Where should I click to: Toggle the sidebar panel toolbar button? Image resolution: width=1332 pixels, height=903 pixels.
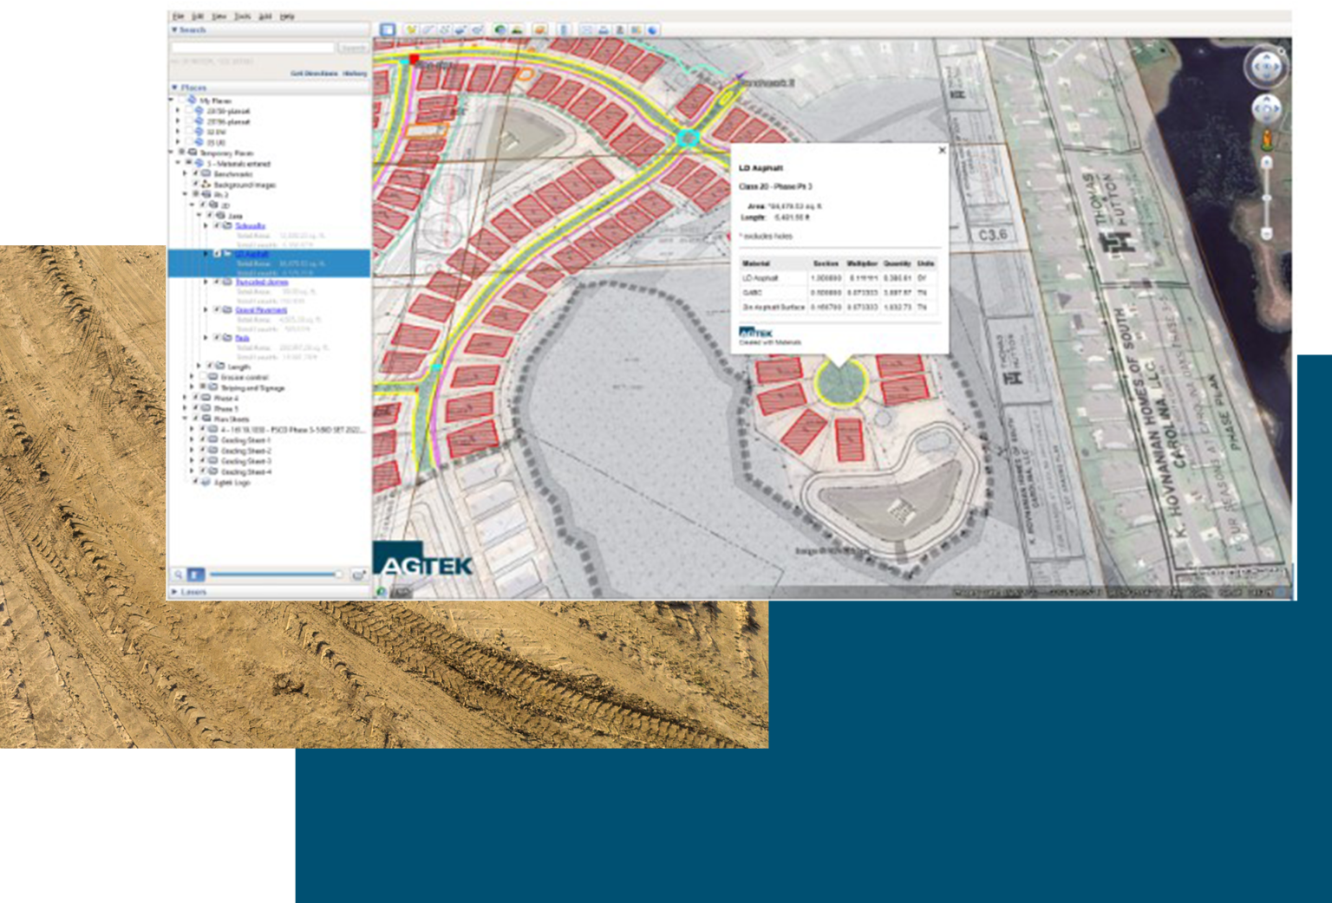coord(387,29)
